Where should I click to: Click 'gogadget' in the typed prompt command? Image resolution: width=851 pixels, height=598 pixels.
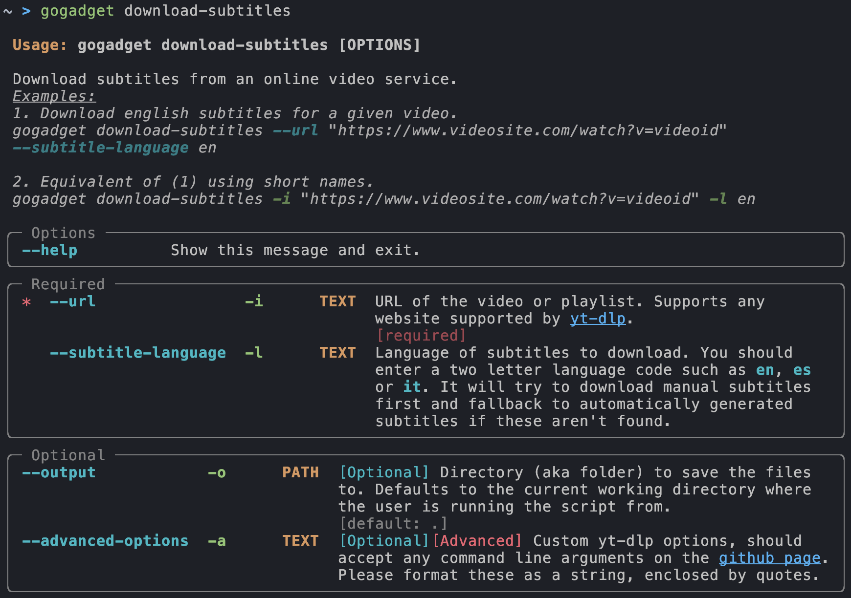tap(77, 11)
